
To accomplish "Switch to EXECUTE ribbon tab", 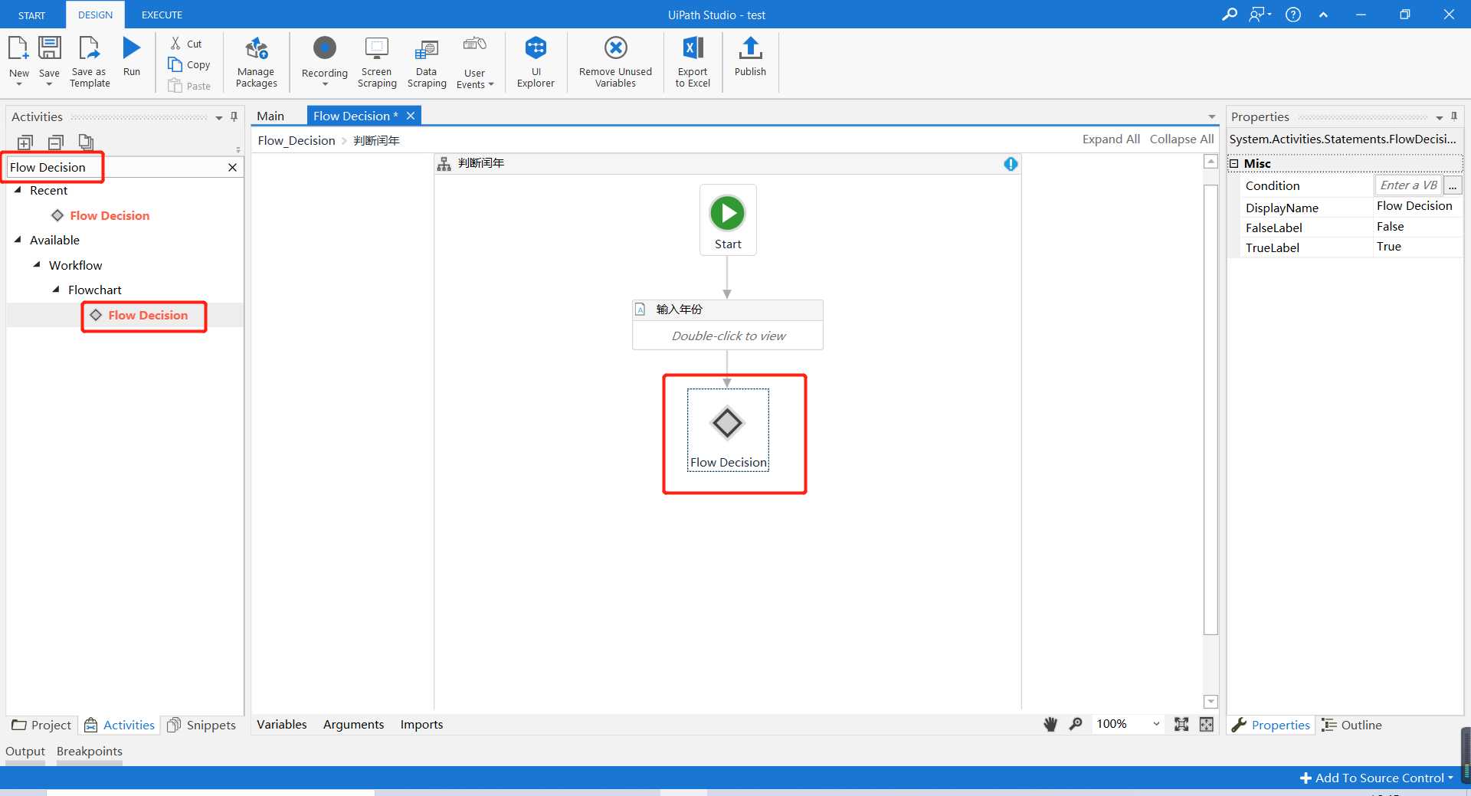I will click(x=162, y=15).
